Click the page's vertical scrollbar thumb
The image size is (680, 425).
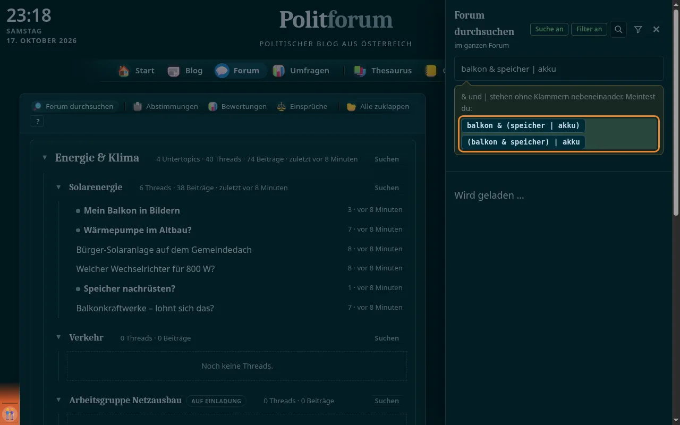pyautogui.click(x=676, y=113)
